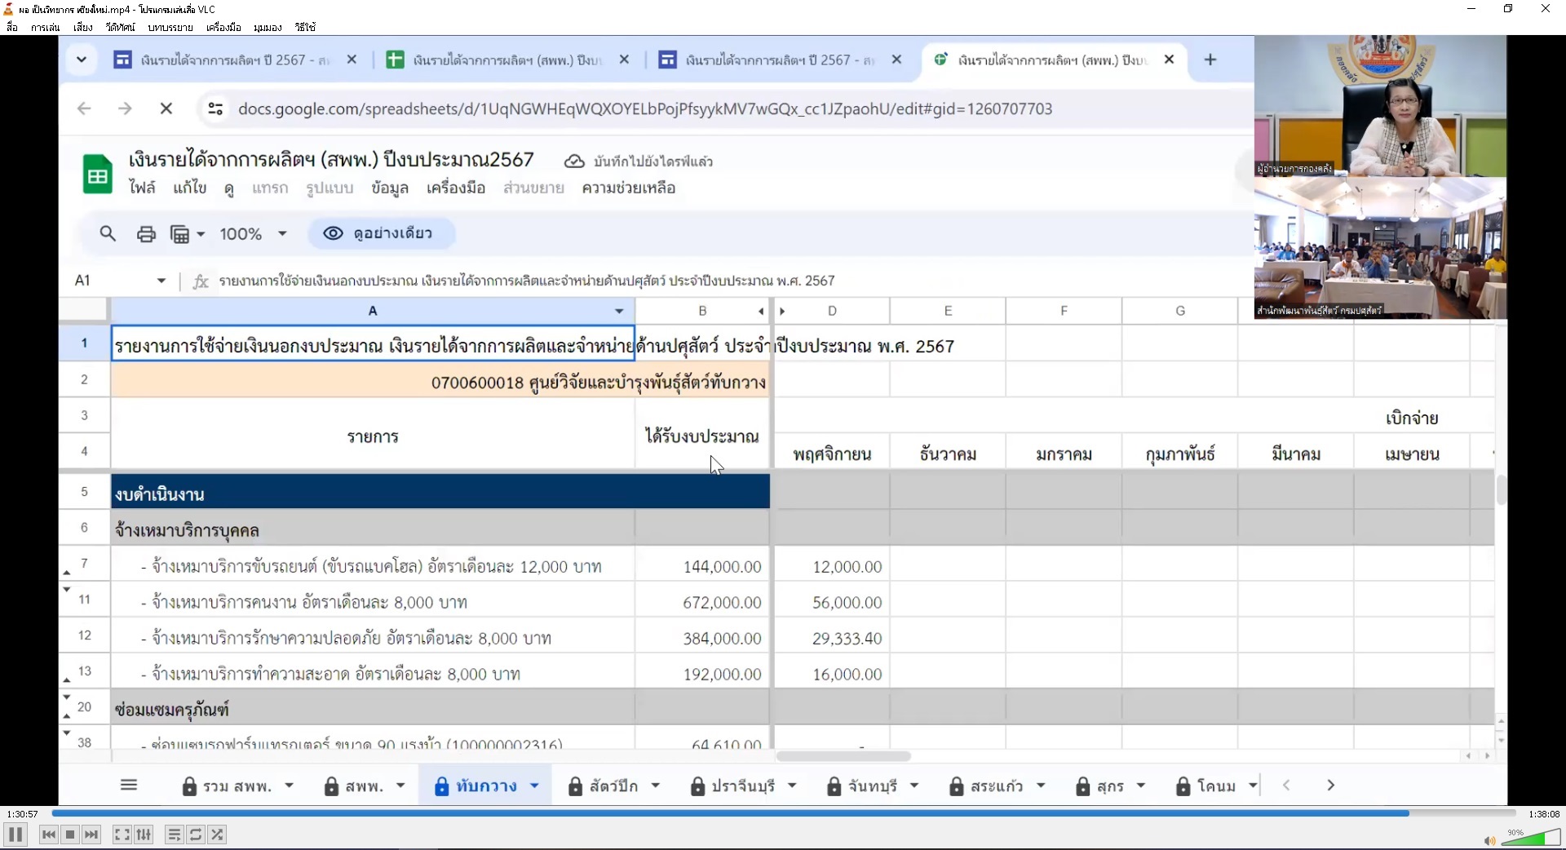The width and height of the screenshot is (1566, 850).
Task: Toggle random shuffle playback
Action: pyautogui.click(x=217, y=835)
